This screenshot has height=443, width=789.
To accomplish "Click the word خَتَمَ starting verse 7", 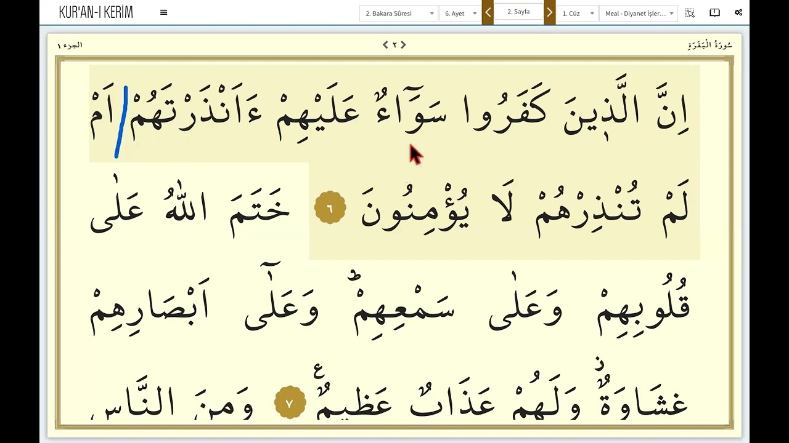I will (x=260, y=212).
